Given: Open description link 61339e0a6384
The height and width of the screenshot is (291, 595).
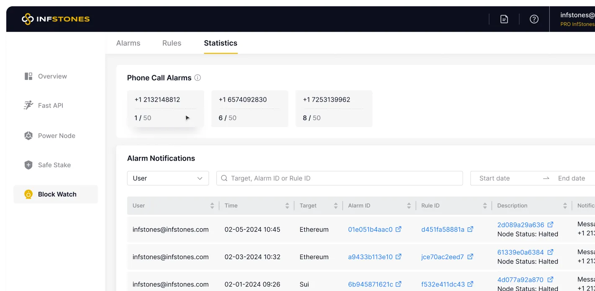Looking at the screenshot, I should [x=521, y=252].
